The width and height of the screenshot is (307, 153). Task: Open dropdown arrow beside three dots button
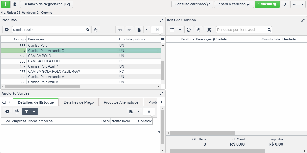pos(302,4)
